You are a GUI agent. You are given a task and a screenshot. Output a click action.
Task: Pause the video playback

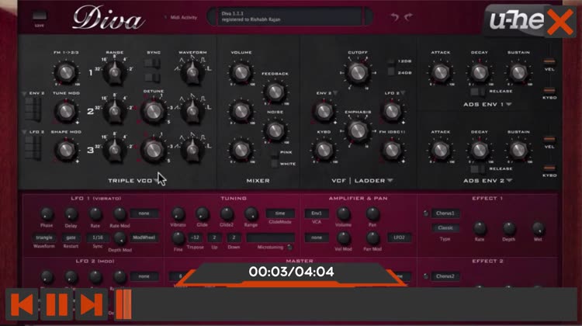point(57,304)
